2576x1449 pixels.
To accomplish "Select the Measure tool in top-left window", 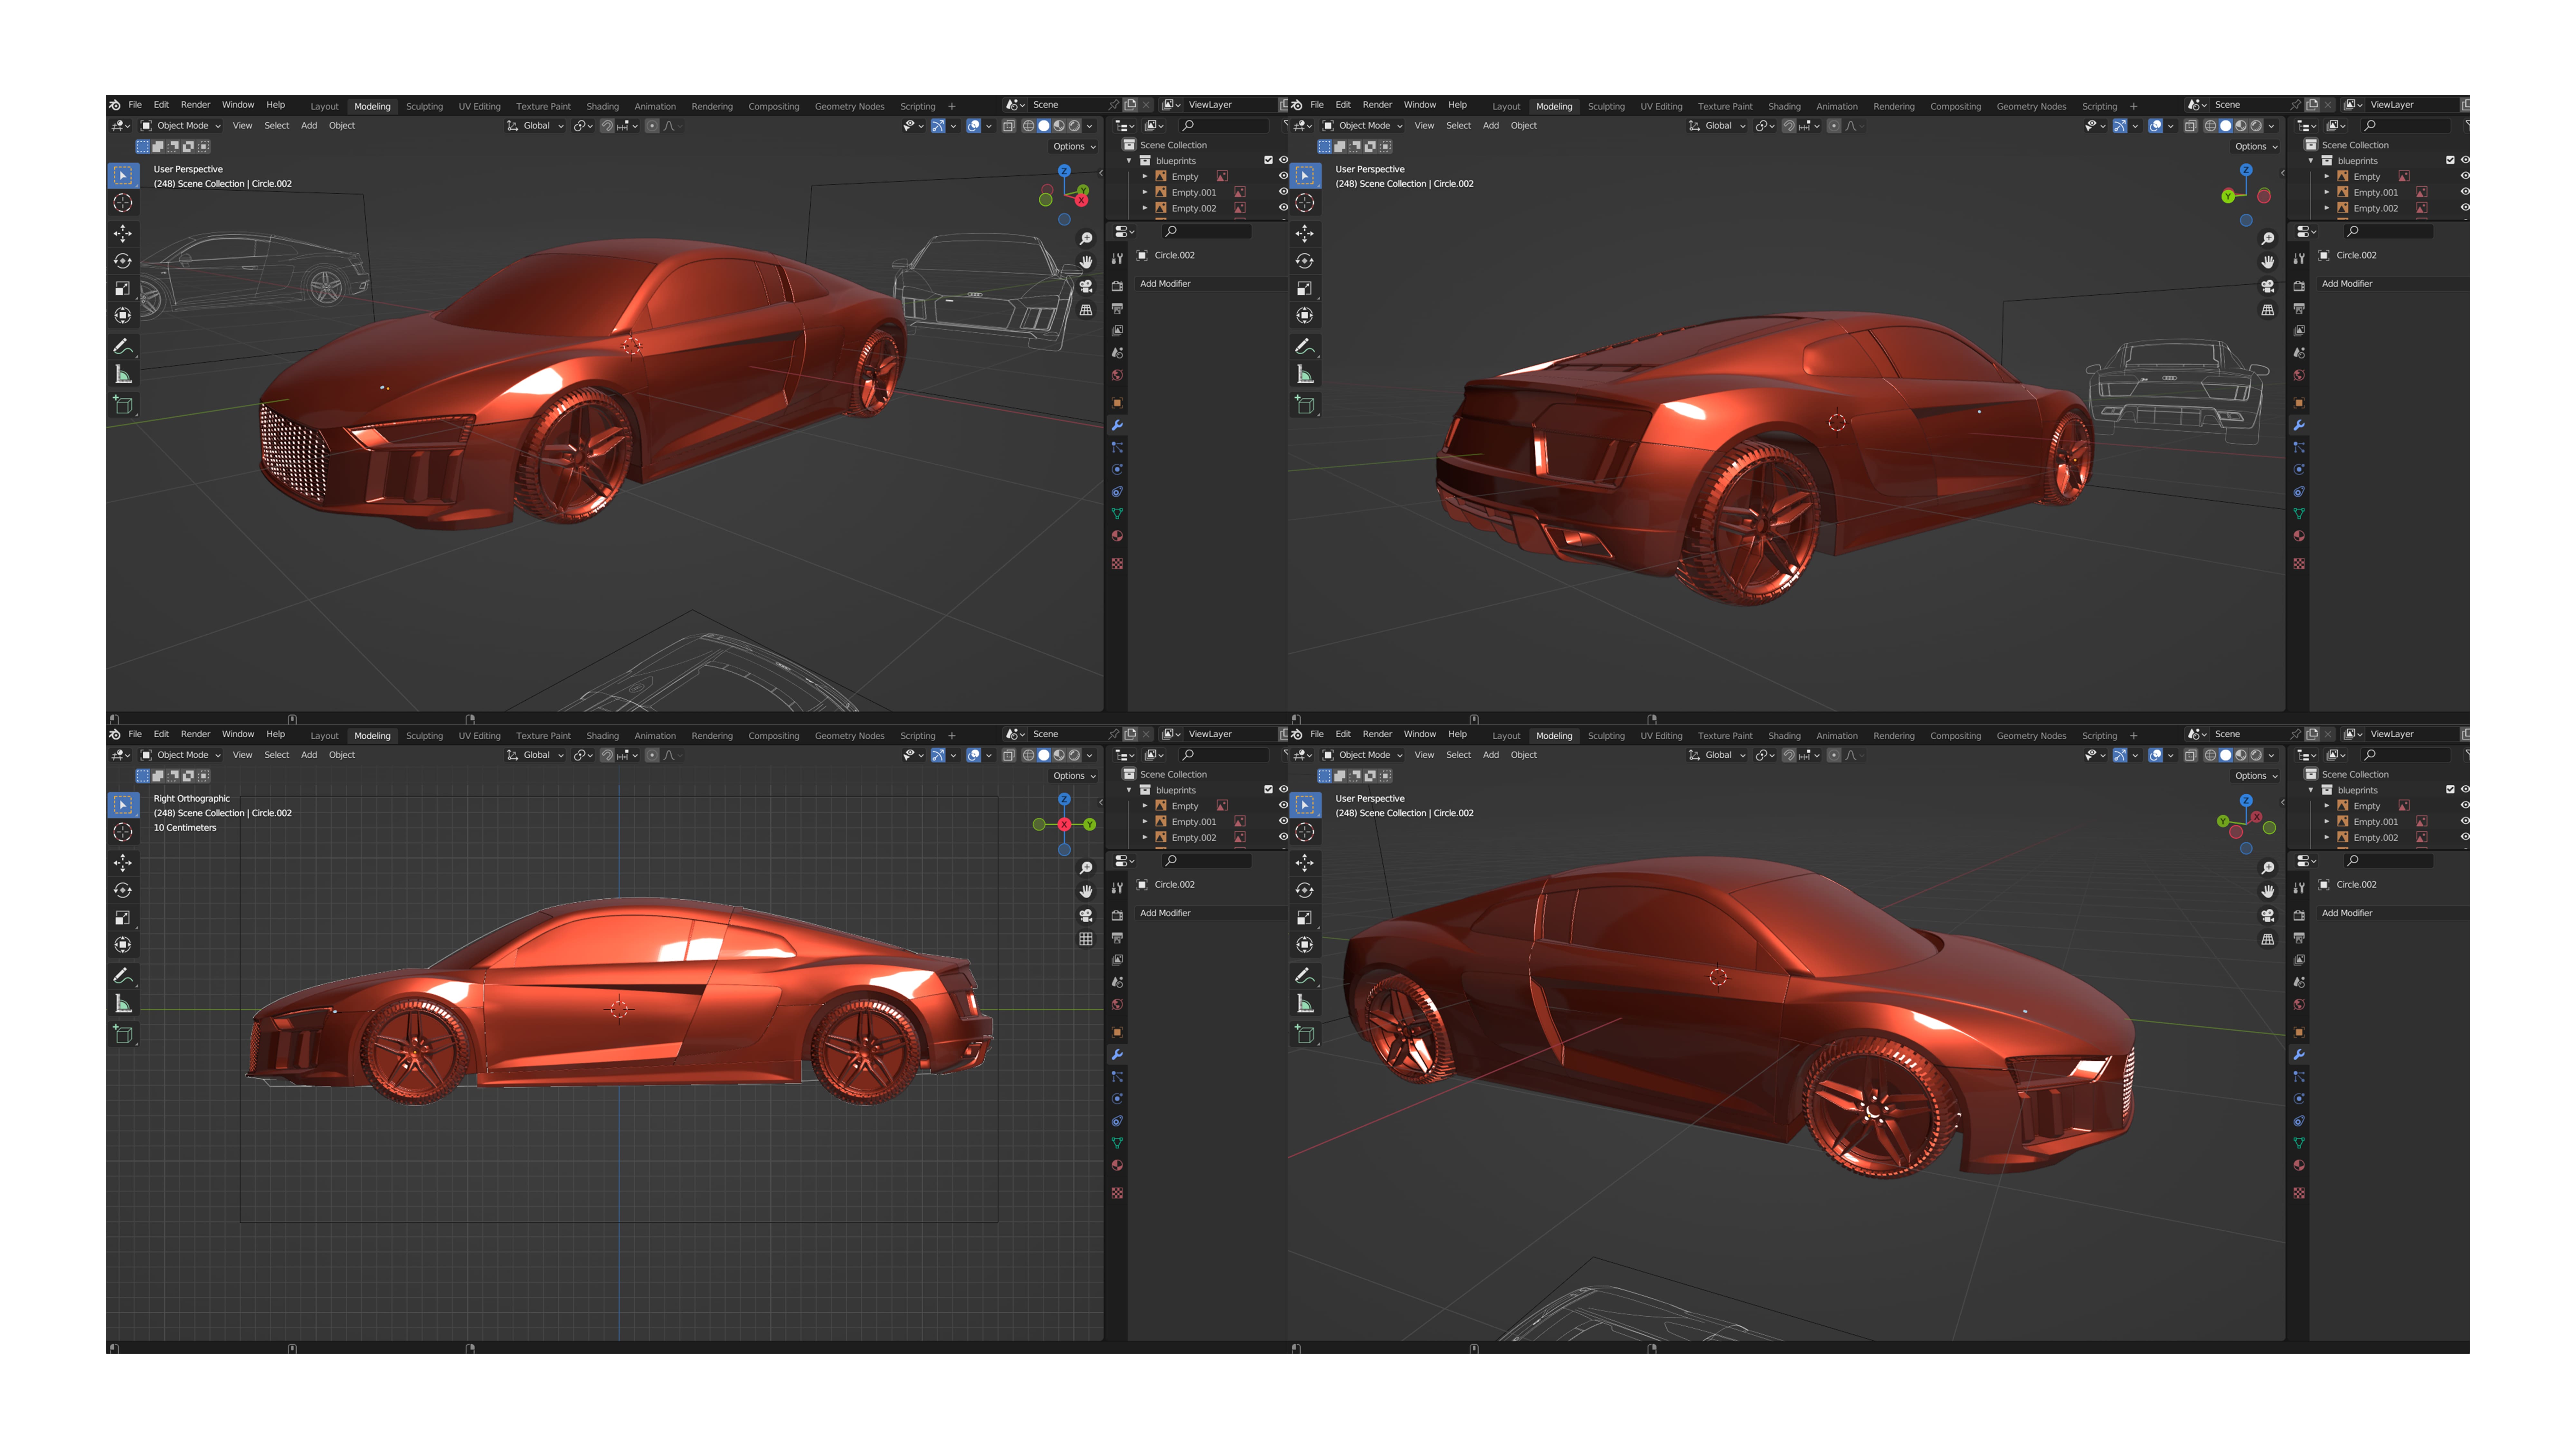I will (x=123, y=374).
